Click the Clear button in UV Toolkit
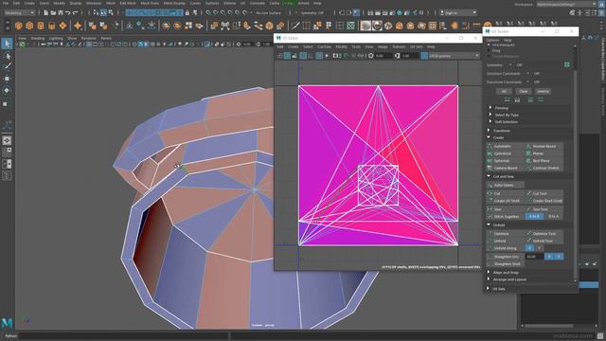Image resolution: width=606 pixels, height=341 pixels. point(524,91)
